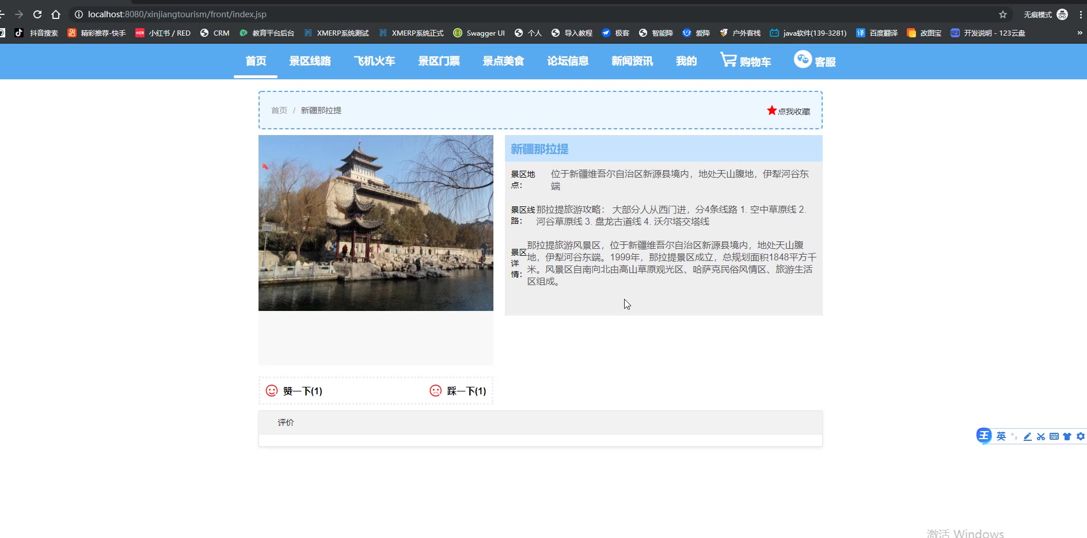The height and width of the screenshot is (538, 1087).
Task: Open the 个人 bookmark
Action: tap(528, 33)
